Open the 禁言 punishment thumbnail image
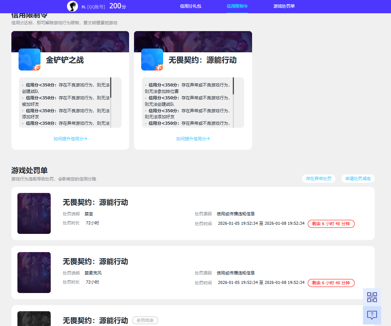The width and height of the screenshot is (391, 326). (34, 213)
